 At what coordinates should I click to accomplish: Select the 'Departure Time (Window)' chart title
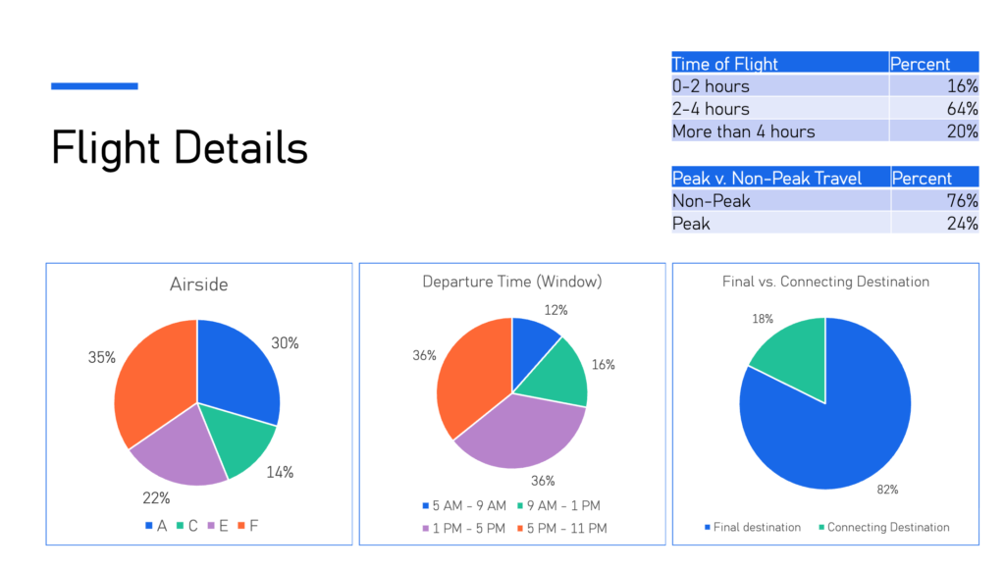(512, 282)
